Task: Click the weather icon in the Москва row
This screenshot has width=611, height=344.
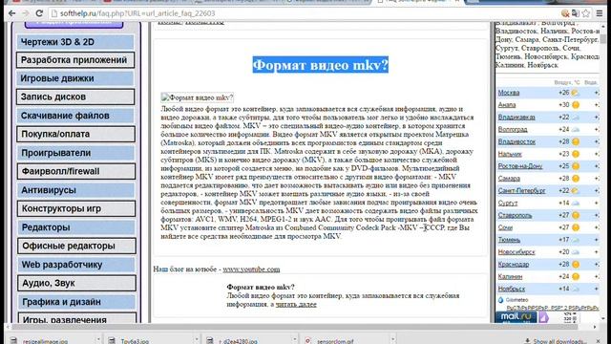Action: click(x=575, y=93)
